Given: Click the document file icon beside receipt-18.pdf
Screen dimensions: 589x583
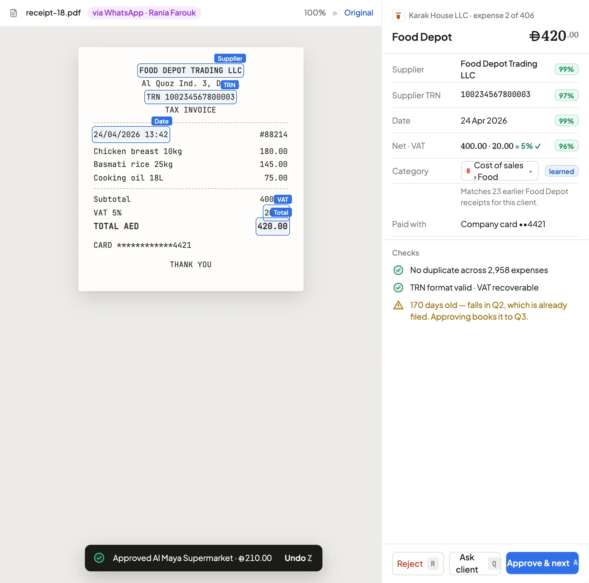Looking at the screenshot, I should [x=14, y=13].
